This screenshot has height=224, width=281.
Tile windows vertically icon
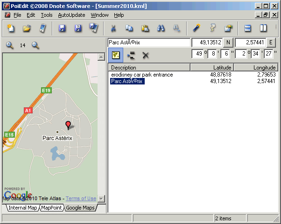point(263,28)
